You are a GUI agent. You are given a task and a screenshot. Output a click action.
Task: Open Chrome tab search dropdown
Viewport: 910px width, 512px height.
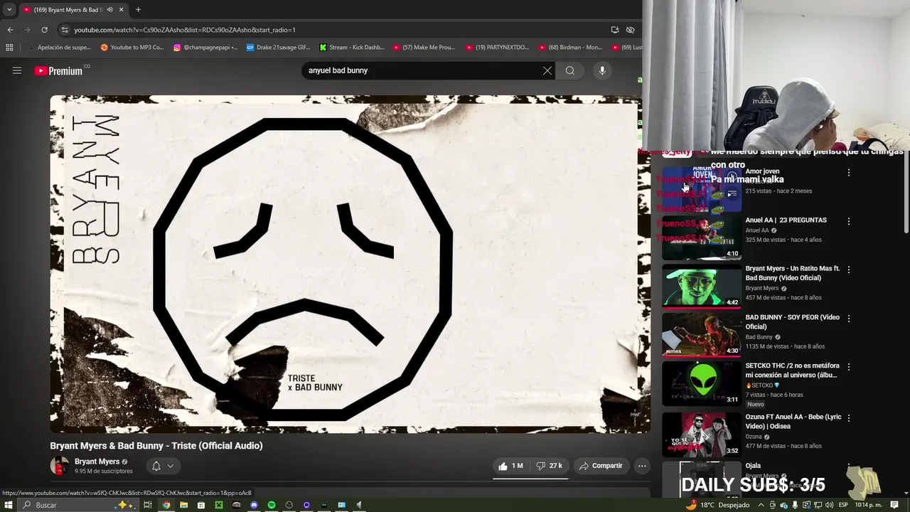coord(9,10)
